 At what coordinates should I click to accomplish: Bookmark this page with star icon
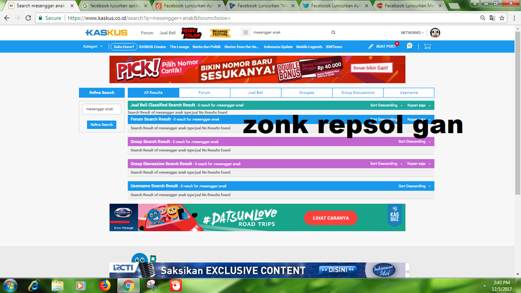(502, 18)
